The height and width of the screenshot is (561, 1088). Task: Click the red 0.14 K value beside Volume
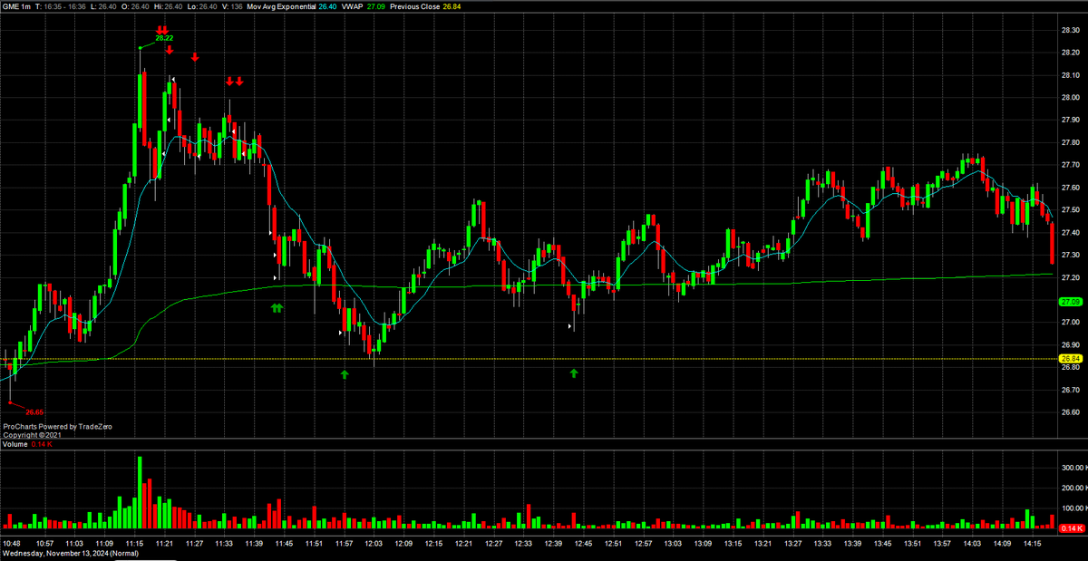click(42, 445)
